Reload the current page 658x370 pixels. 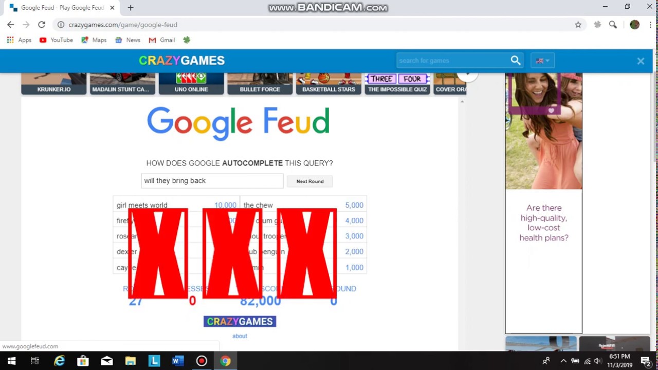pos(42,25)
